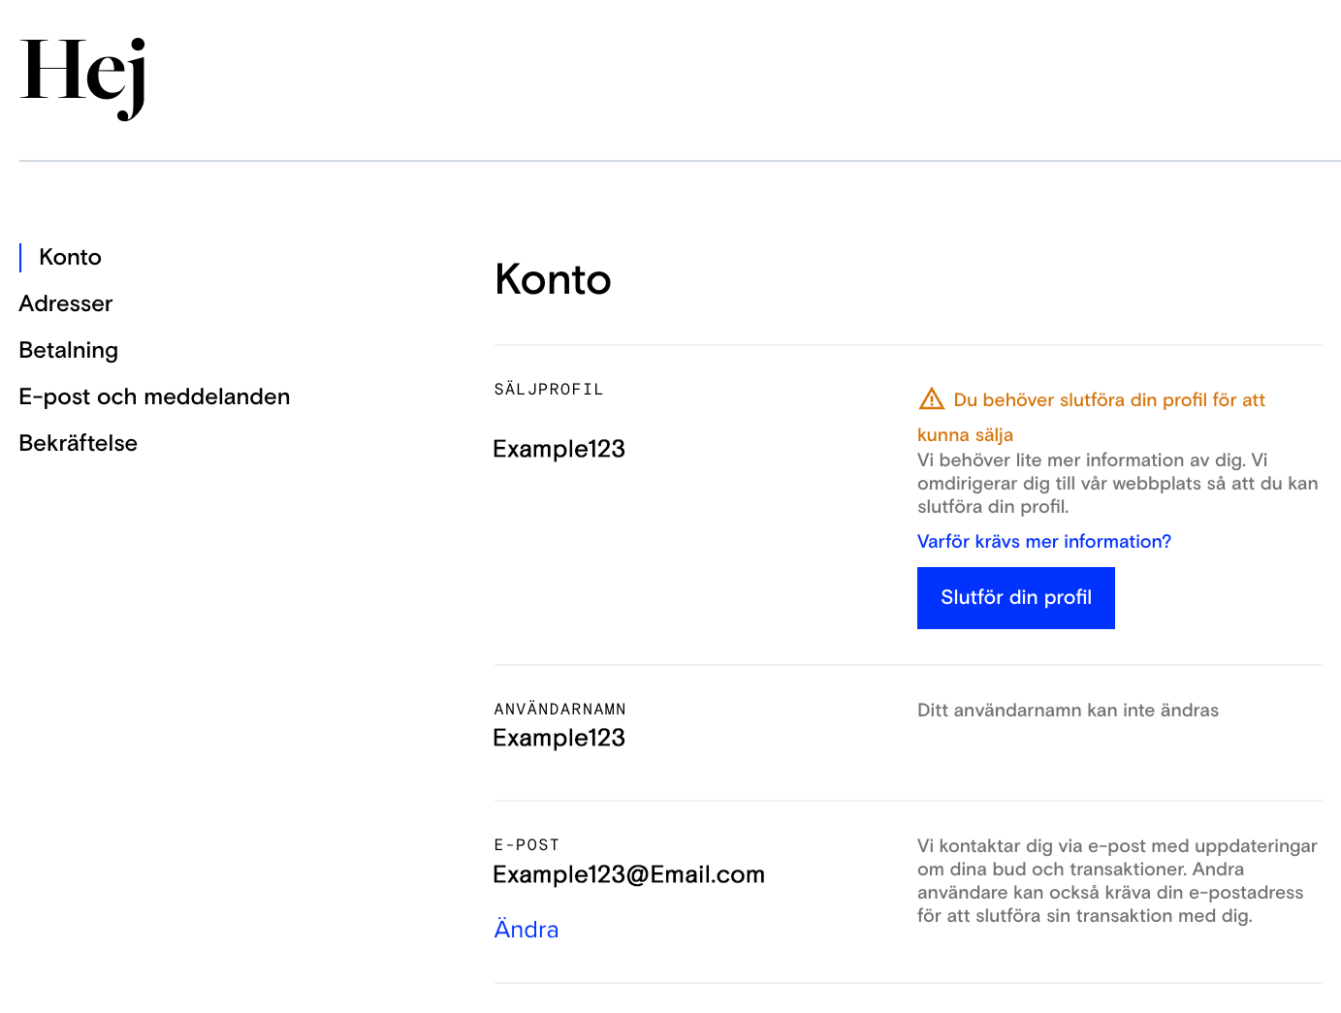Open the Konto section in sidebar

(70, 257)
